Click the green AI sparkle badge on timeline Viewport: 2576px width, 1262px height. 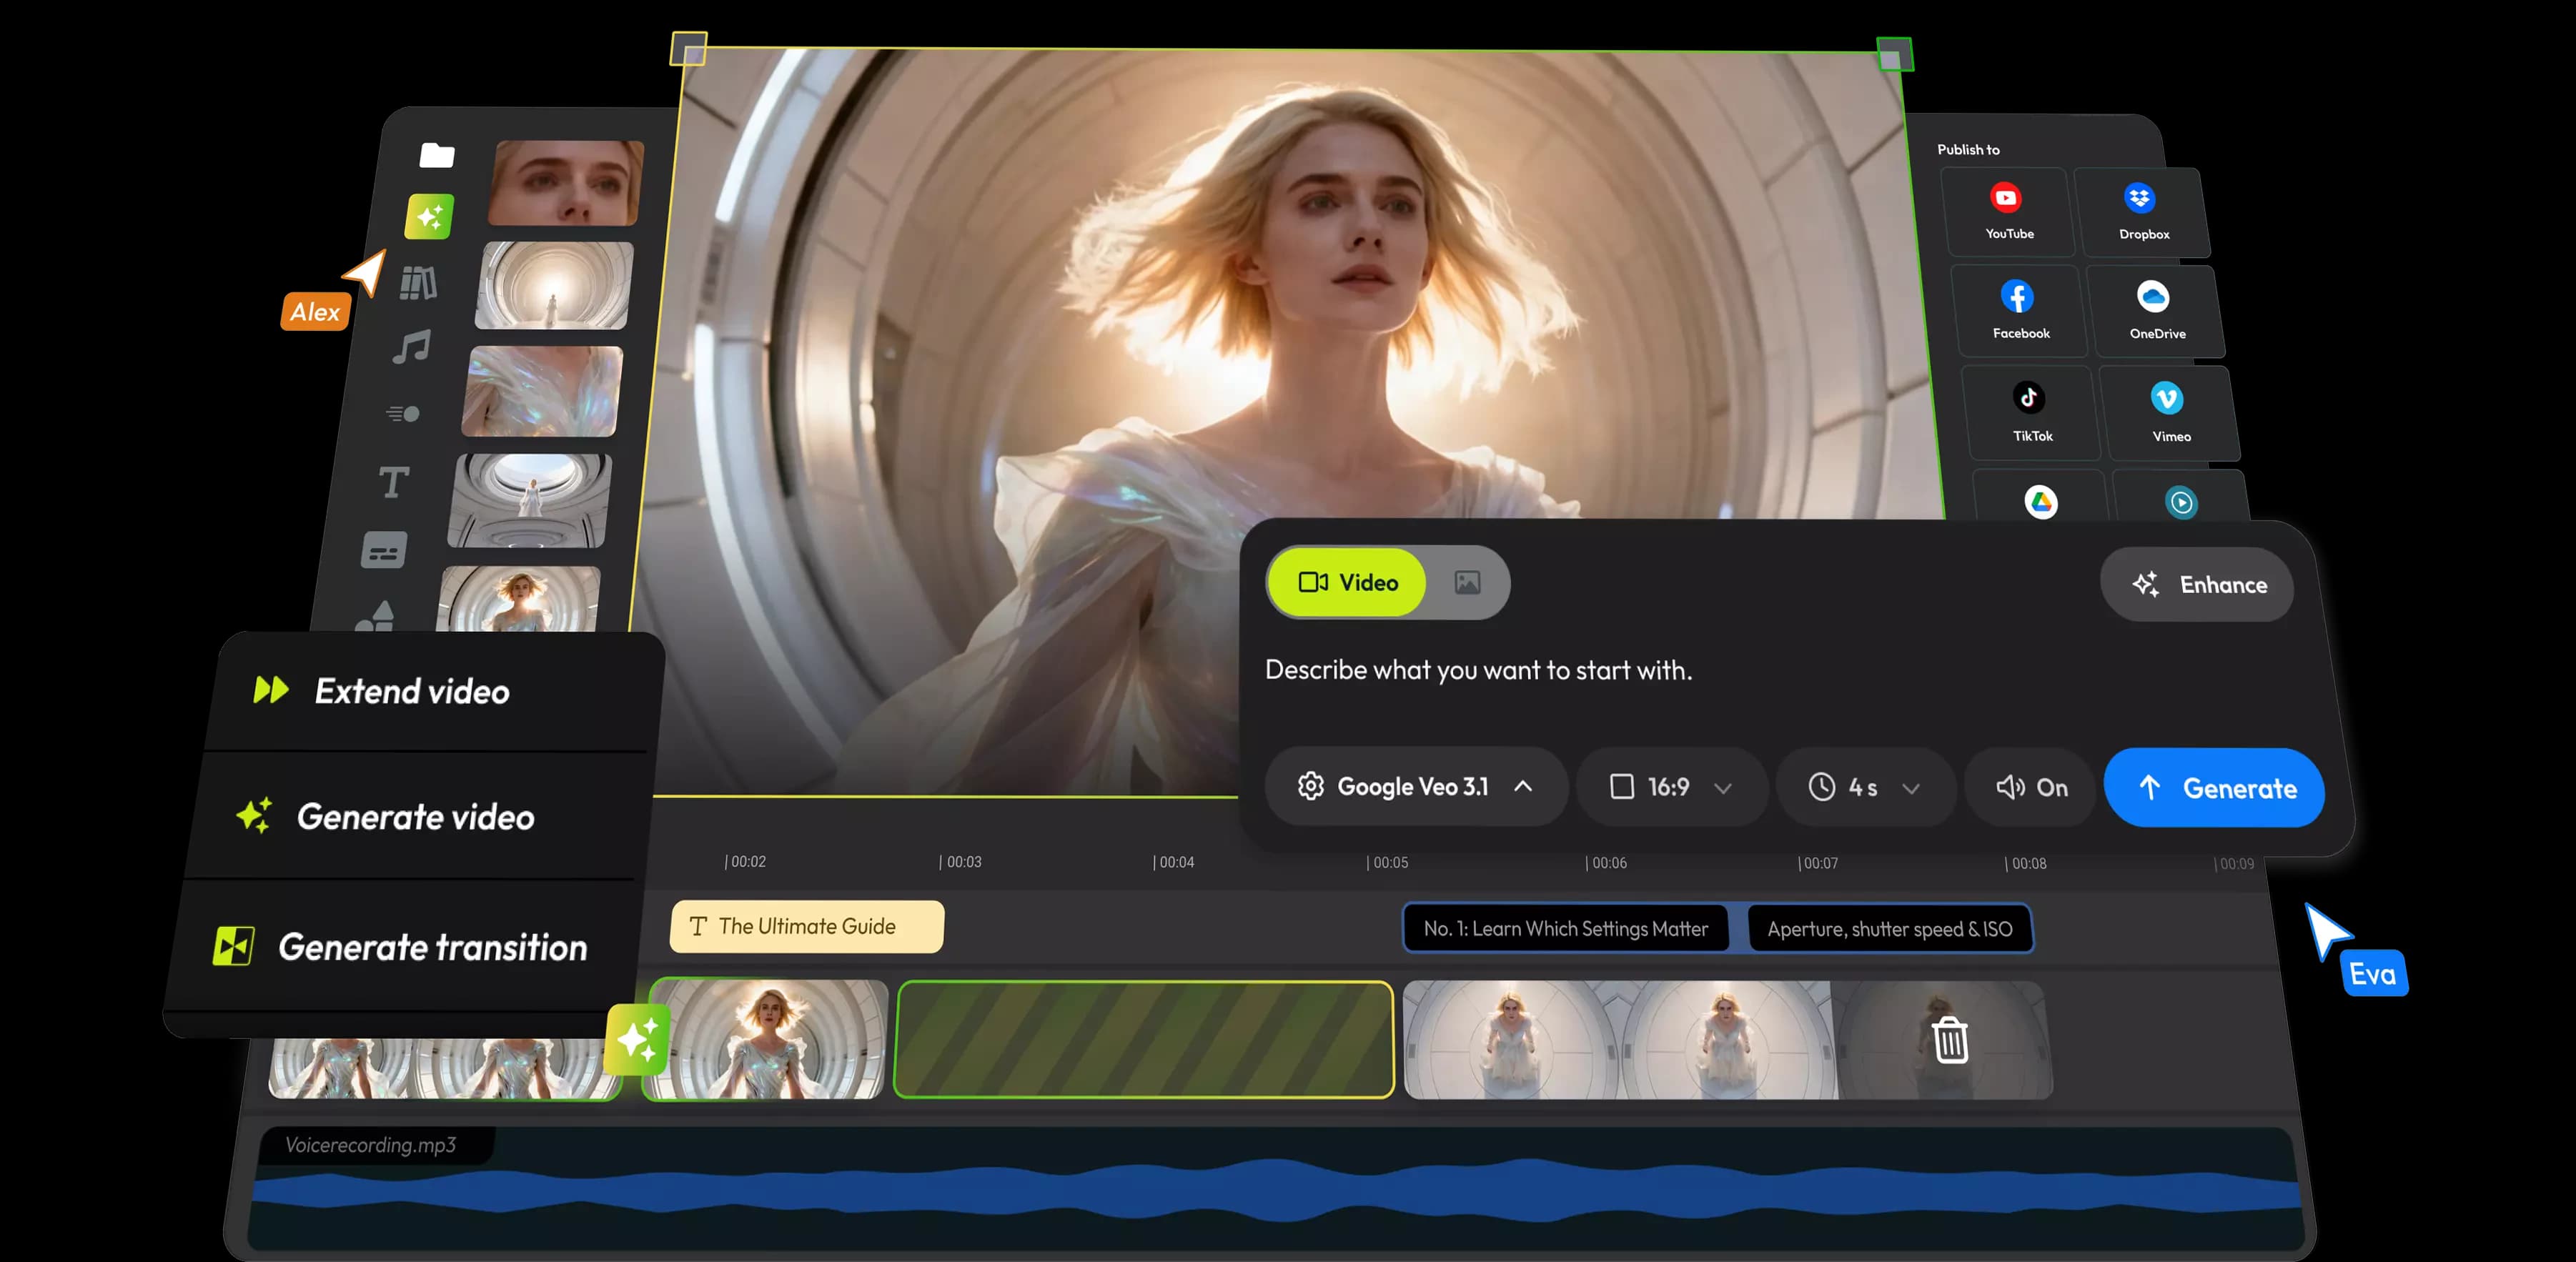(x=638, y=1039)
